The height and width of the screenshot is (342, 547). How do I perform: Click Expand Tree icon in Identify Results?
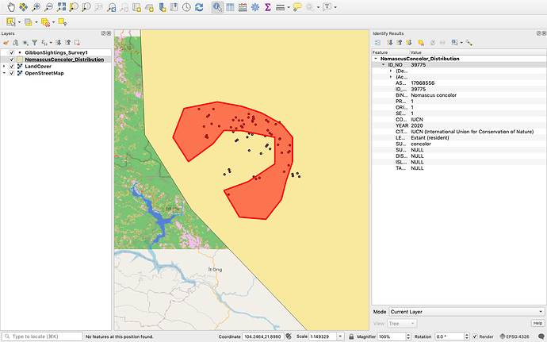[390, 43]
